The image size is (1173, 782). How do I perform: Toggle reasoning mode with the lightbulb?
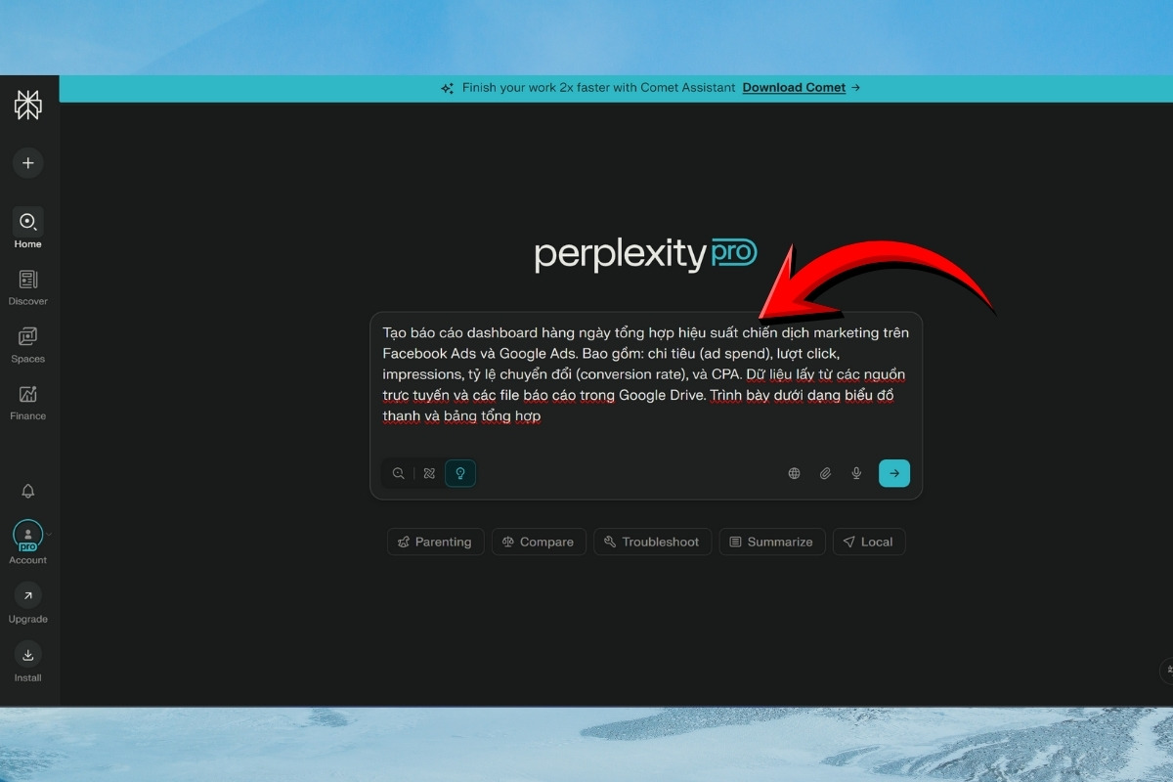coord(460,473)
